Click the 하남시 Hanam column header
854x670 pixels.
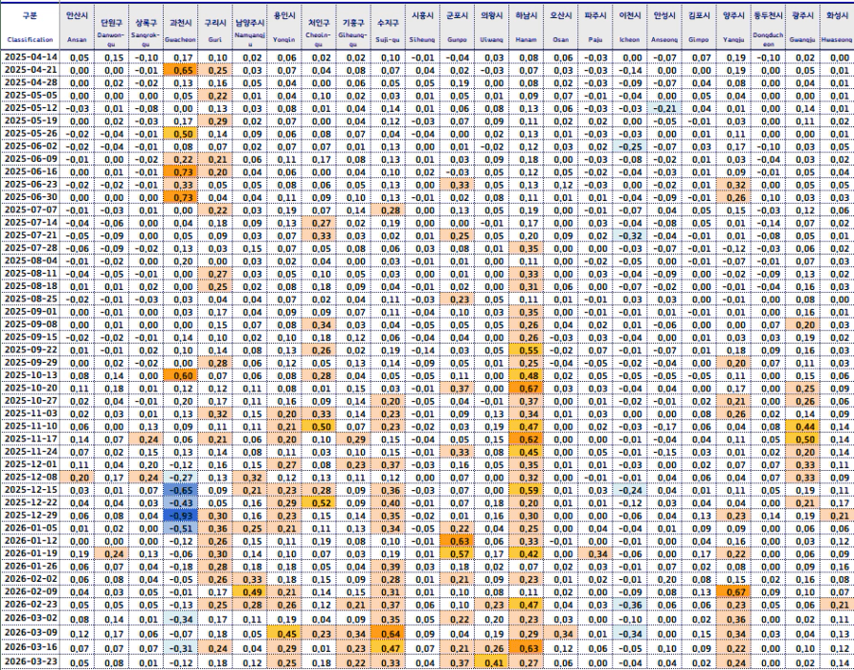click(527, 27)
